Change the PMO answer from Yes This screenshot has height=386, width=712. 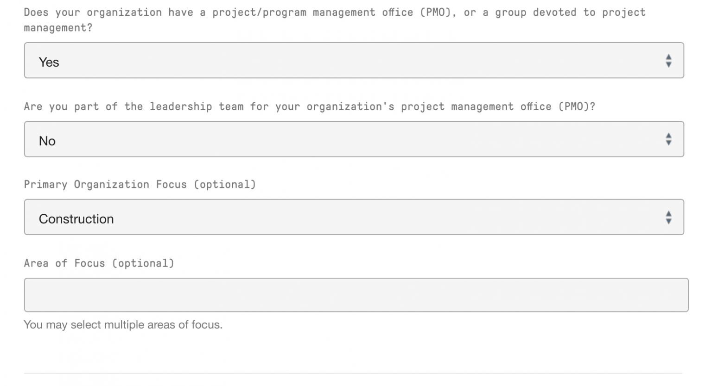tap(324, 61)
